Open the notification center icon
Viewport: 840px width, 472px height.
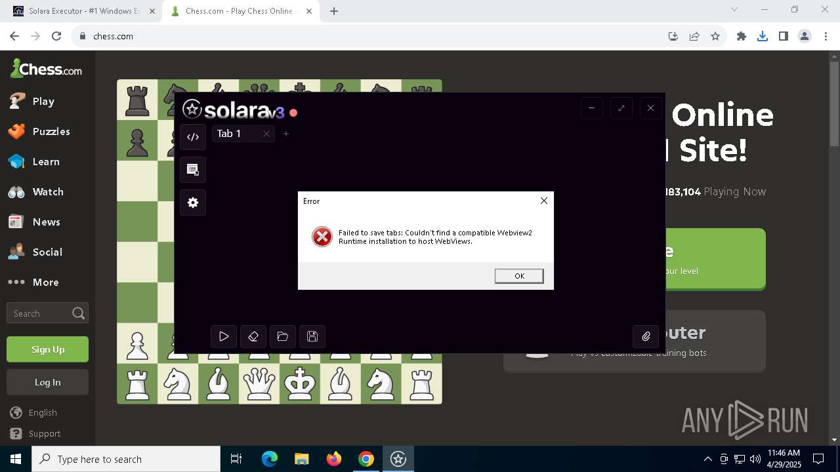coord(818,459)
